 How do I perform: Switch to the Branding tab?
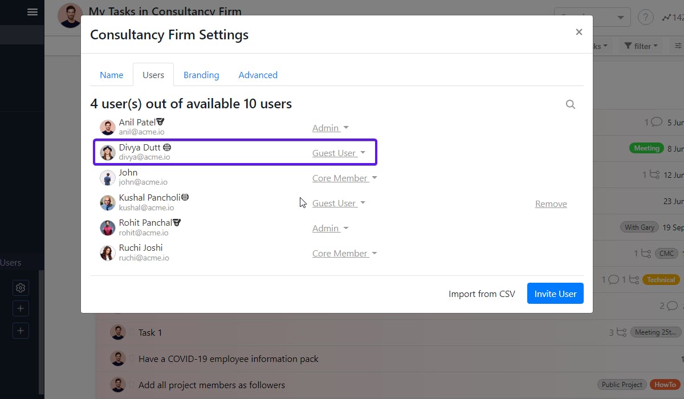(201, 75)
